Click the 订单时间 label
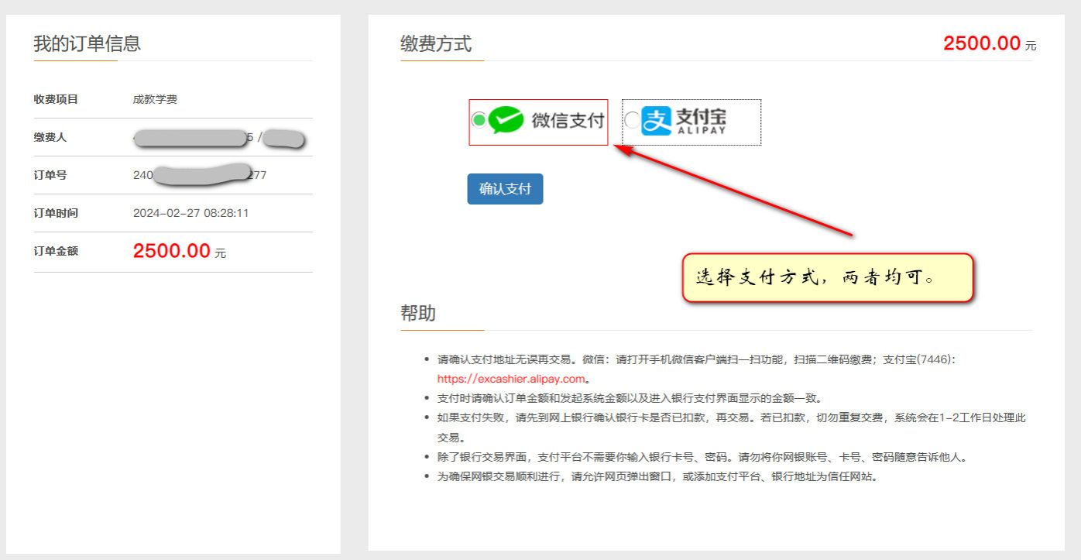The image size is (1081, 560). 56,213
